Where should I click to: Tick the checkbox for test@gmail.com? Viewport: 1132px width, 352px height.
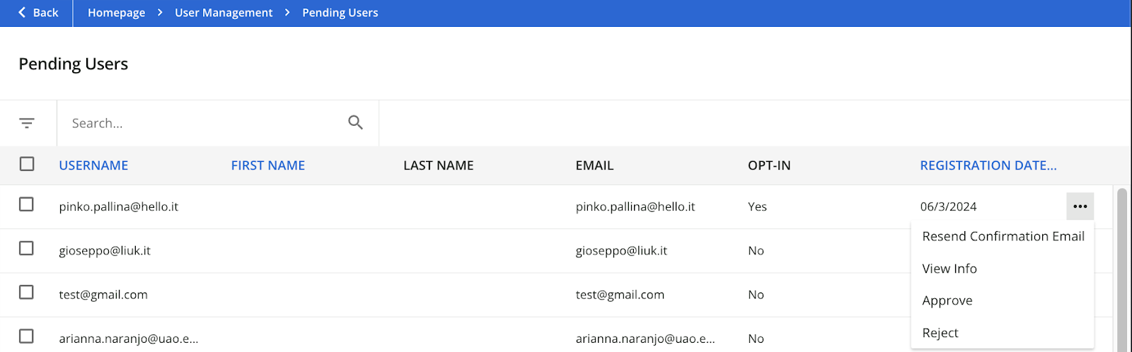coord(27,292)
